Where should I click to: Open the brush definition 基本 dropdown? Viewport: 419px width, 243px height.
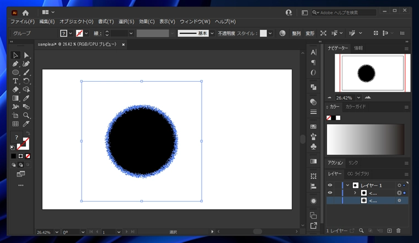(x=212, y=33)
